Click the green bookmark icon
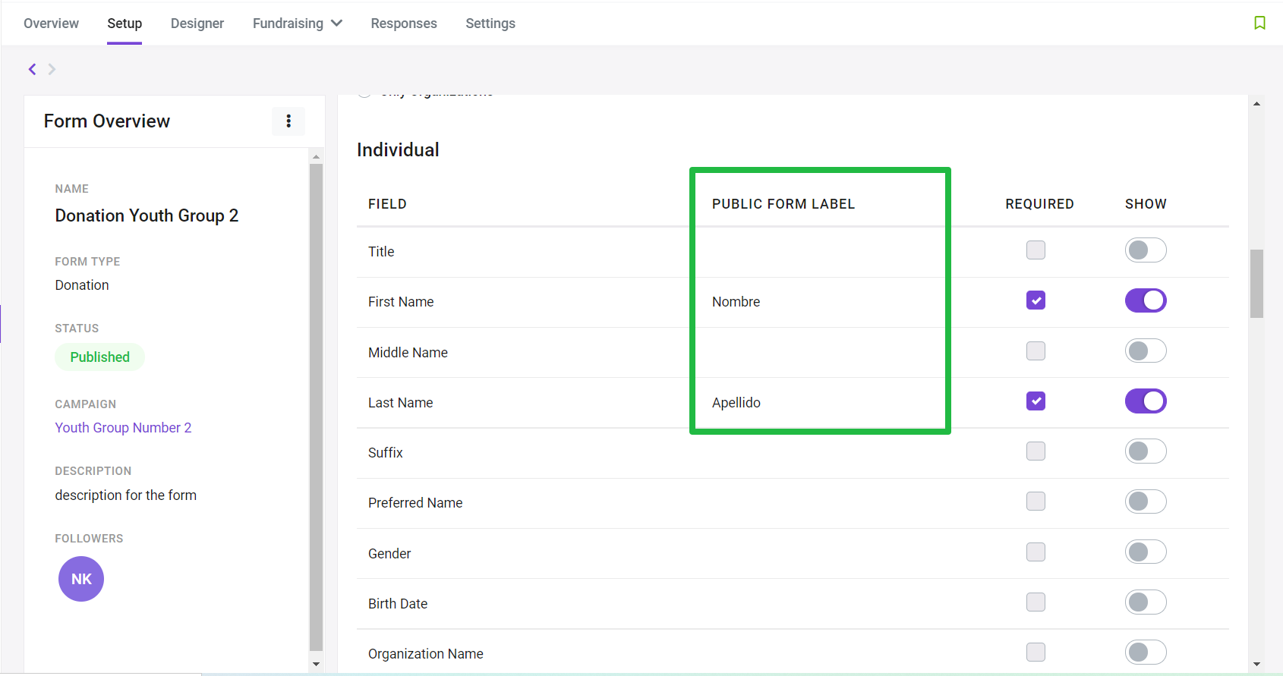This screenshot has height=676, width=1283. point(1259,23)
